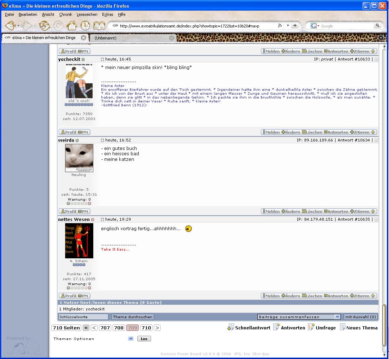Click the Schnellantwort quick reply icon
389x359 pixels.
point(231,327)
